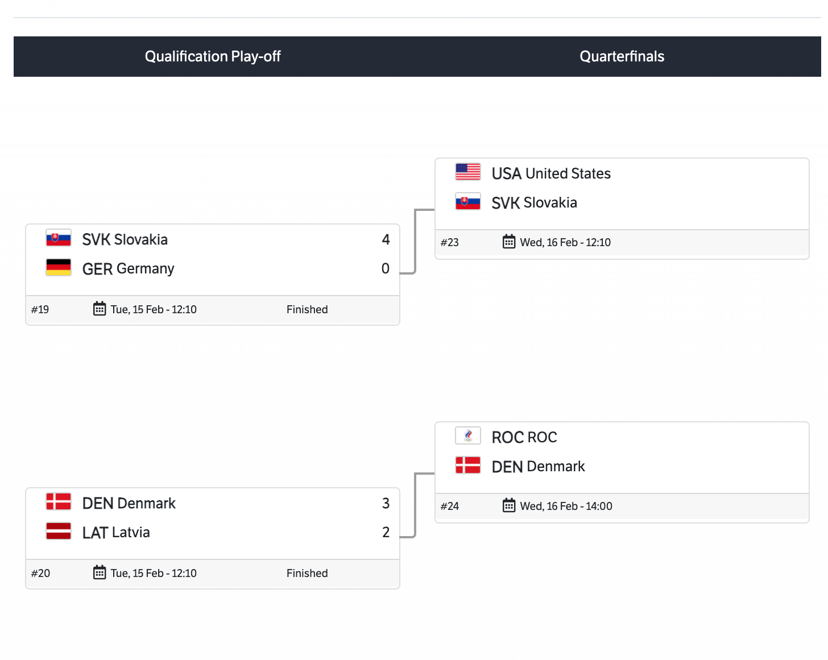
Task: Click the Slovakia flag in game #19
Action: point(59,238)
